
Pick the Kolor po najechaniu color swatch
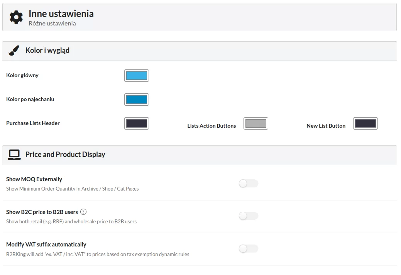pyautogui.click(x=137, y=100)
